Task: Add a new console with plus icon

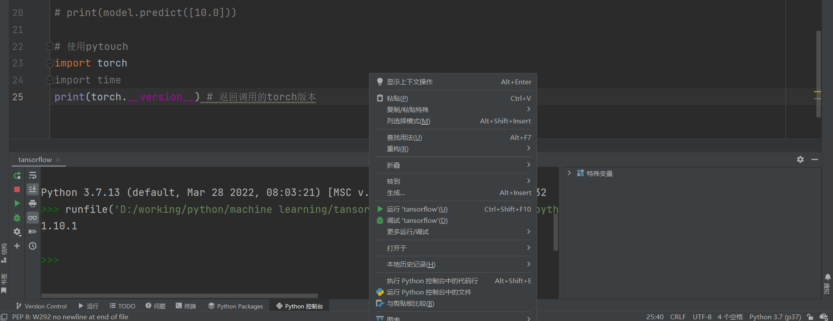Action: click(x=17, y=246)
